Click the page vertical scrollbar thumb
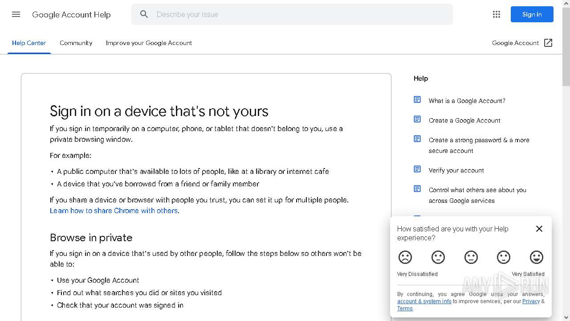 click(x=566, y=46)
